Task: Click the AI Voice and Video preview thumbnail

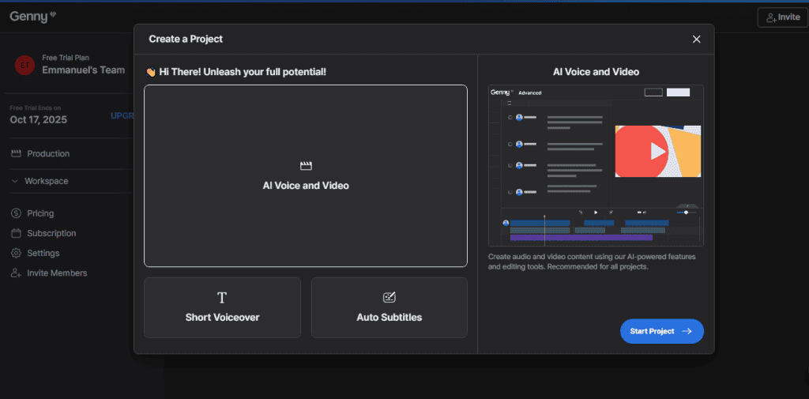Action: point(596,165)
